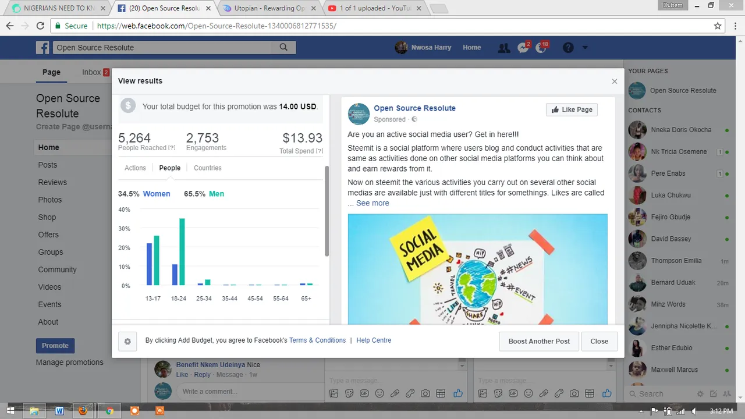This screenshot has height=419, width=745.
Task: Open the Friend Requests icon
Action: pos(504,48)
